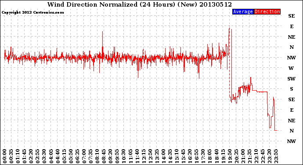Click the 02:55 time axis label
Screen dimensions: 303x165
(x=38, y=156)
